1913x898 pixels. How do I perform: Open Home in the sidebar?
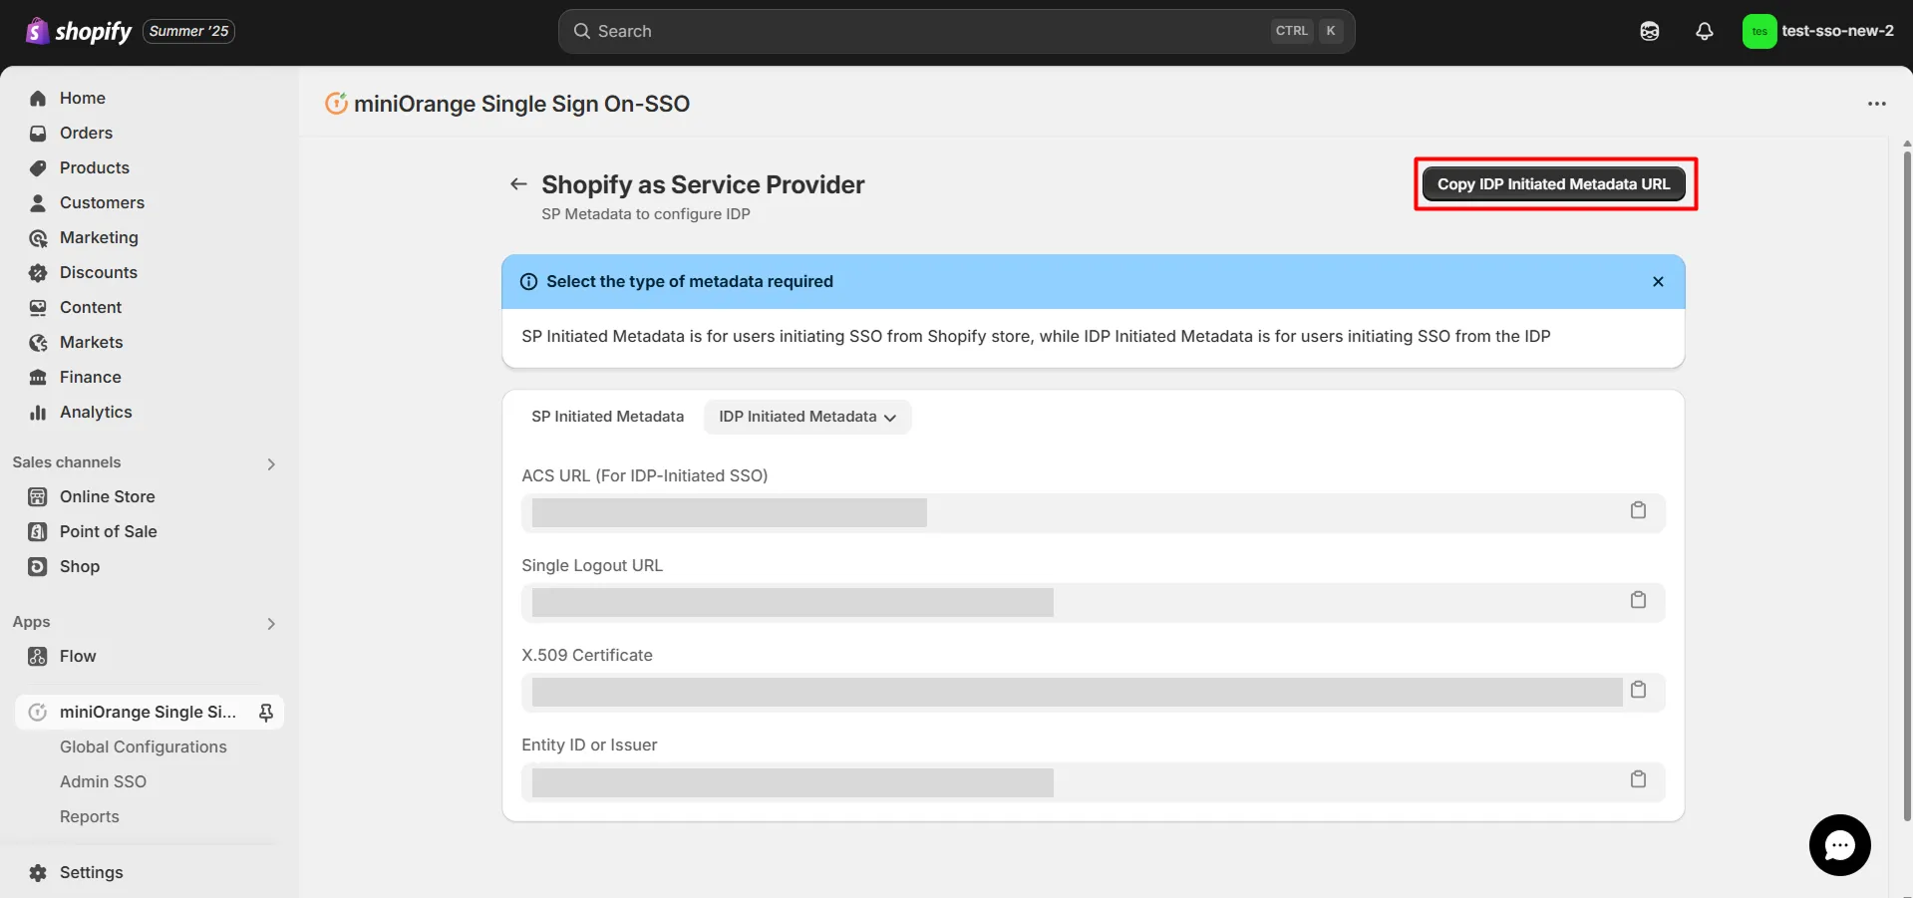[x=83, y=98]
